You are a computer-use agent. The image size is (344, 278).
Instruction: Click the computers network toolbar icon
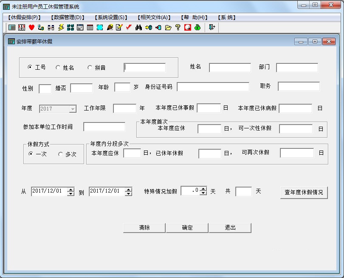coord(41,28)
